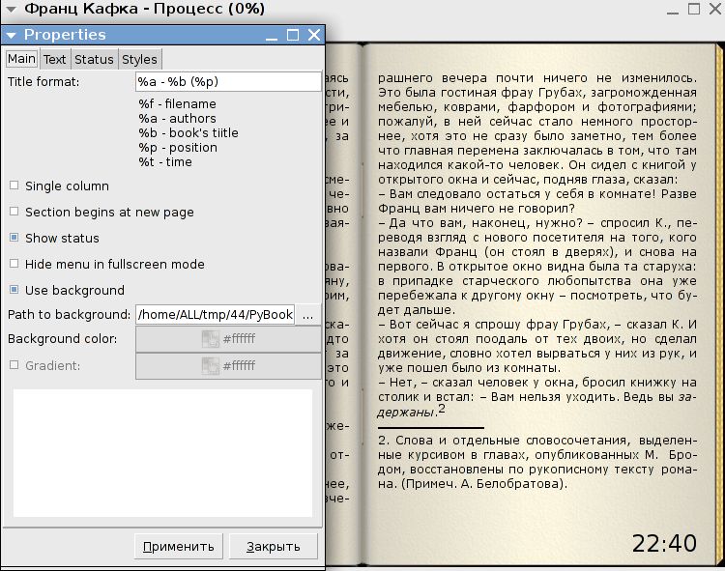Click footnote marker 2 after задержаны
The height and width of the screenshot is (571, 725).
(442, 409)
